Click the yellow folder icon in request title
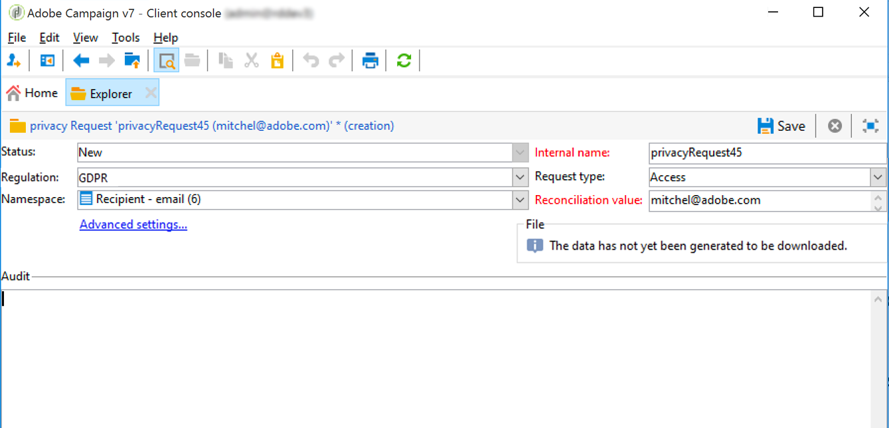Viewport: 889px width, 428px height. point(18,126)
